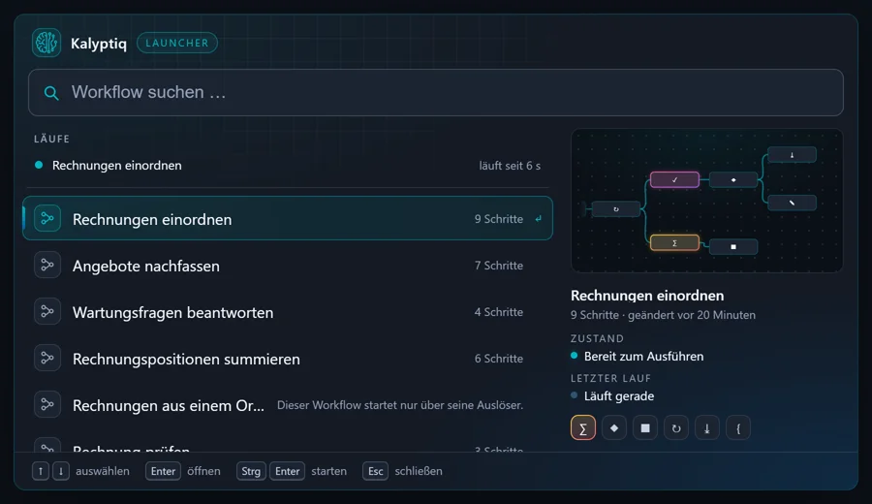The height and width of the screenshot is (504, 872).
Task: Click 'Dieser Workflow startet nur über seine Auslöser.' note
Action: [x=400, y=405]
